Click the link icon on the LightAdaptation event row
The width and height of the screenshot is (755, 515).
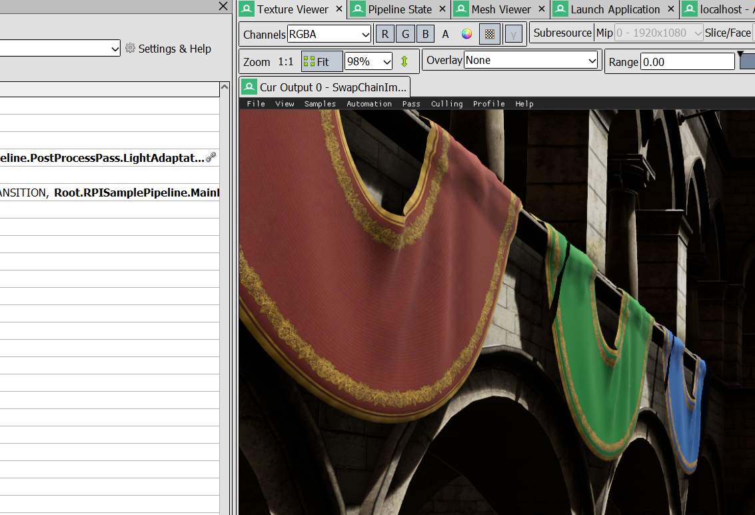pyautogui.click(x=211, y=157)
